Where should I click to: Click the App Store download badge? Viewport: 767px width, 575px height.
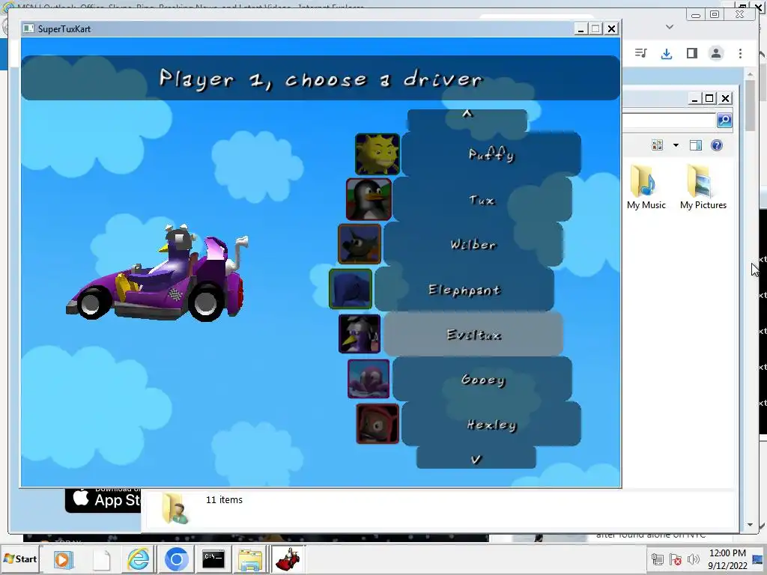(103, 500)
